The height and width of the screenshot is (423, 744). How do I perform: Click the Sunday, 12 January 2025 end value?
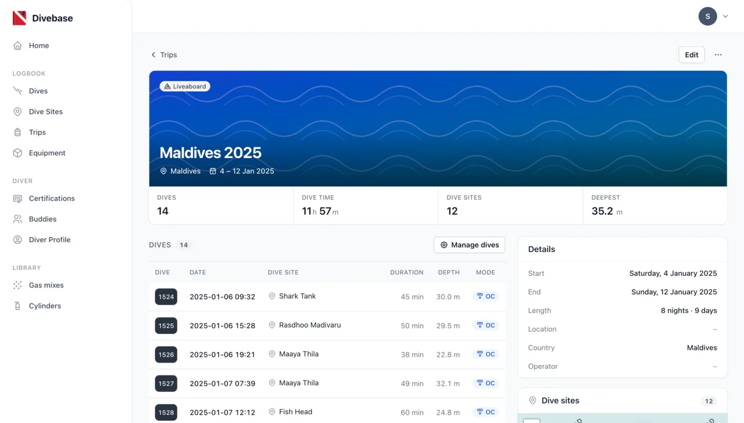point(674,292)
